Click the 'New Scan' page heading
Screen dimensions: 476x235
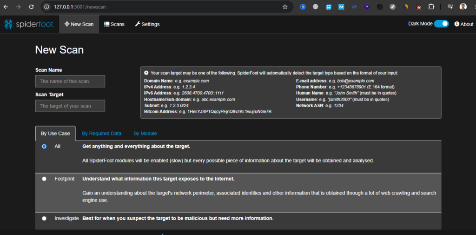point(59,50)
